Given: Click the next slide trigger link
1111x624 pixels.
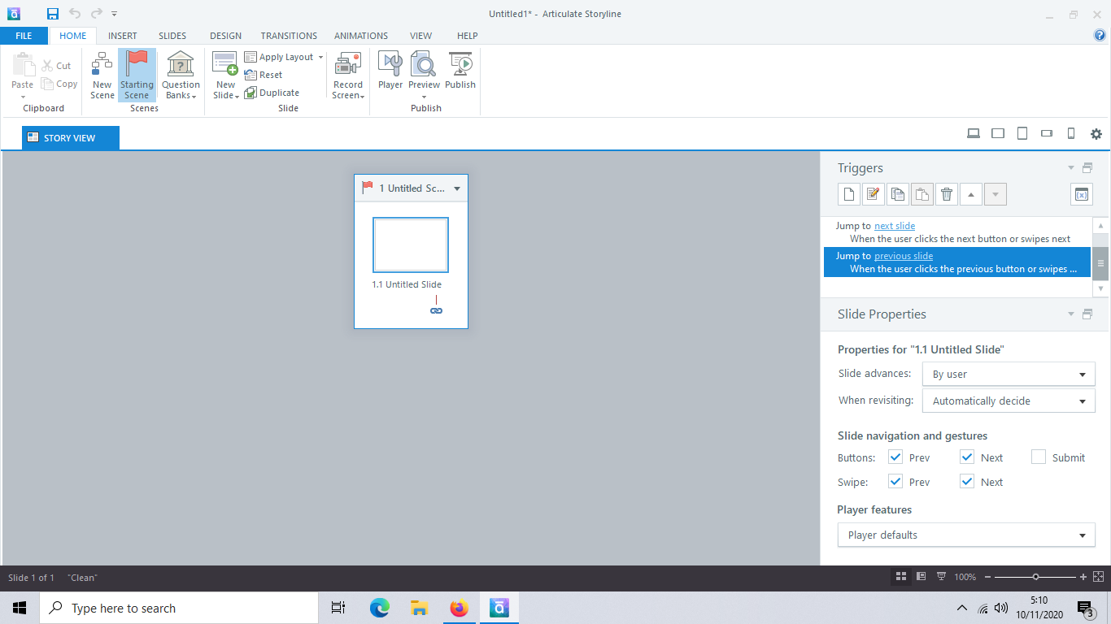Looking at the screenshot, I should tap(894, 225).
